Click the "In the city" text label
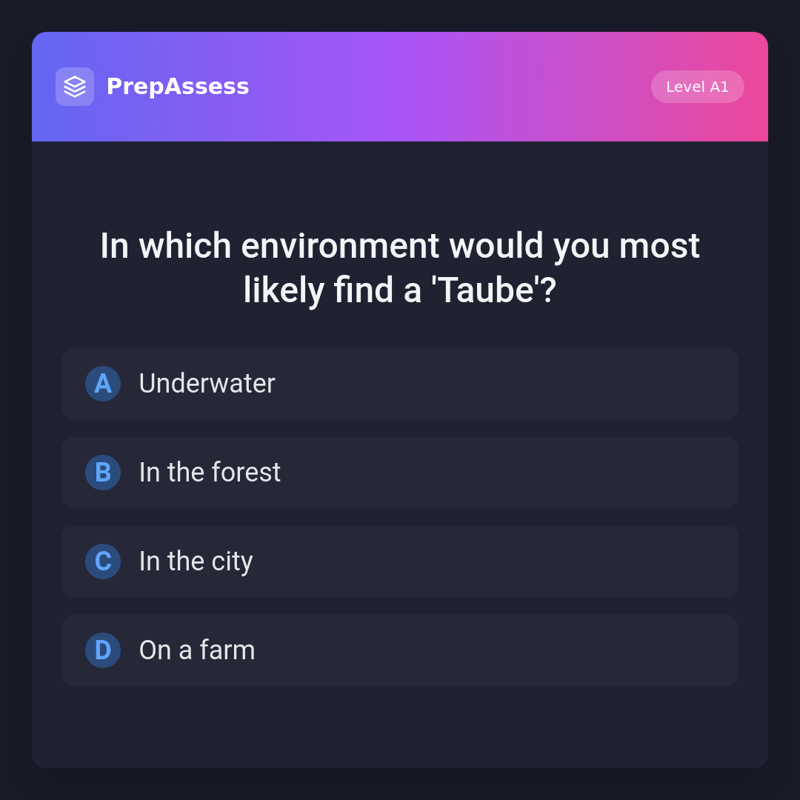Screen dimensions: 800x800 pos(196,561)
